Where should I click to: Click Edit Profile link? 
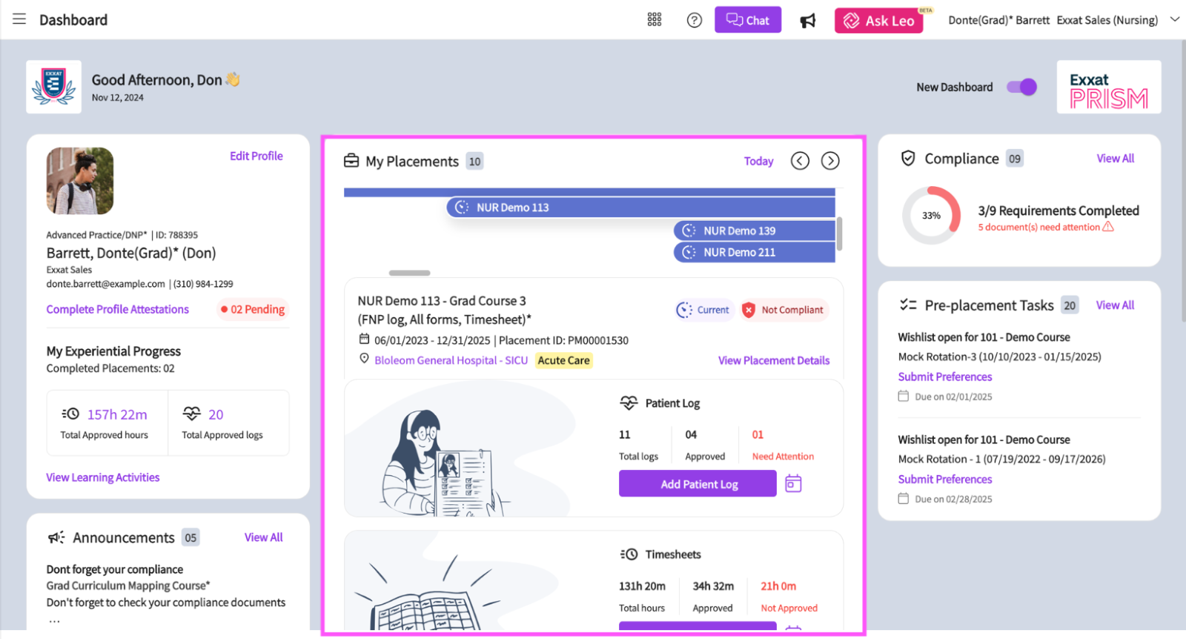coord(256,156)
